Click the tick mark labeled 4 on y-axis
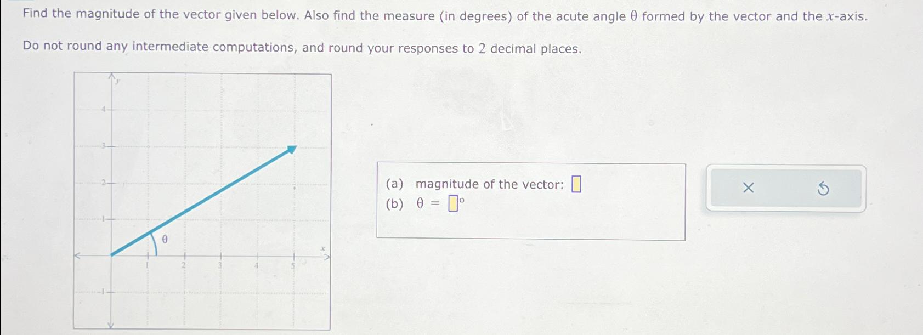This screenshot has height=335, width=923. click(x=104, y=108)
